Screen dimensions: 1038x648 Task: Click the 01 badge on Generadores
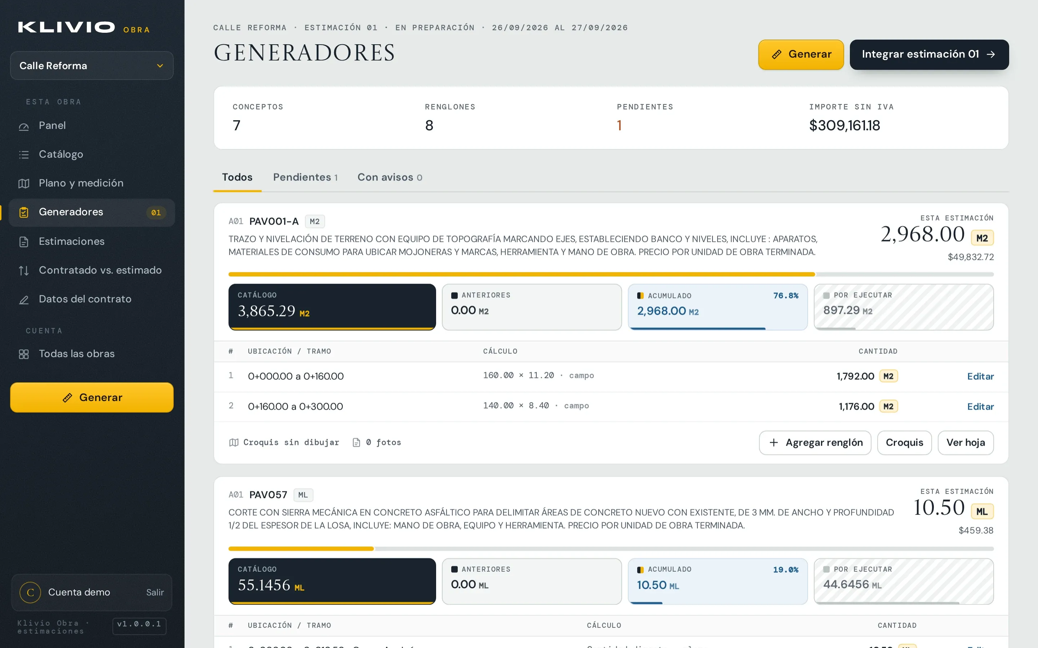tap(156, 212)
